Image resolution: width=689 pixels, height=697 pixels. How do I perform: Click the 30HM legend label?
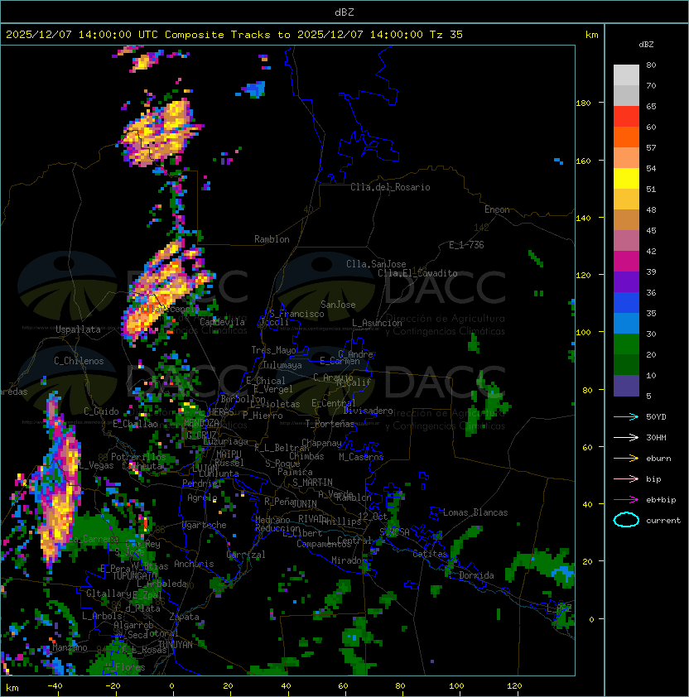(656, 437)
